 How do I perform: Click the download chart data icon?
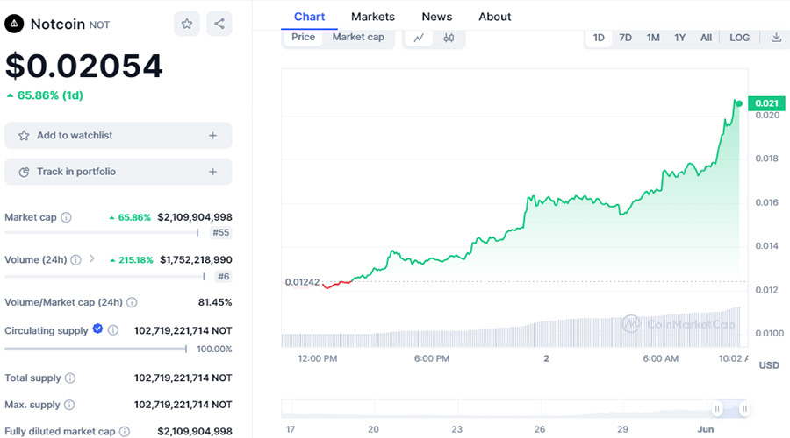tap(776, 38)
